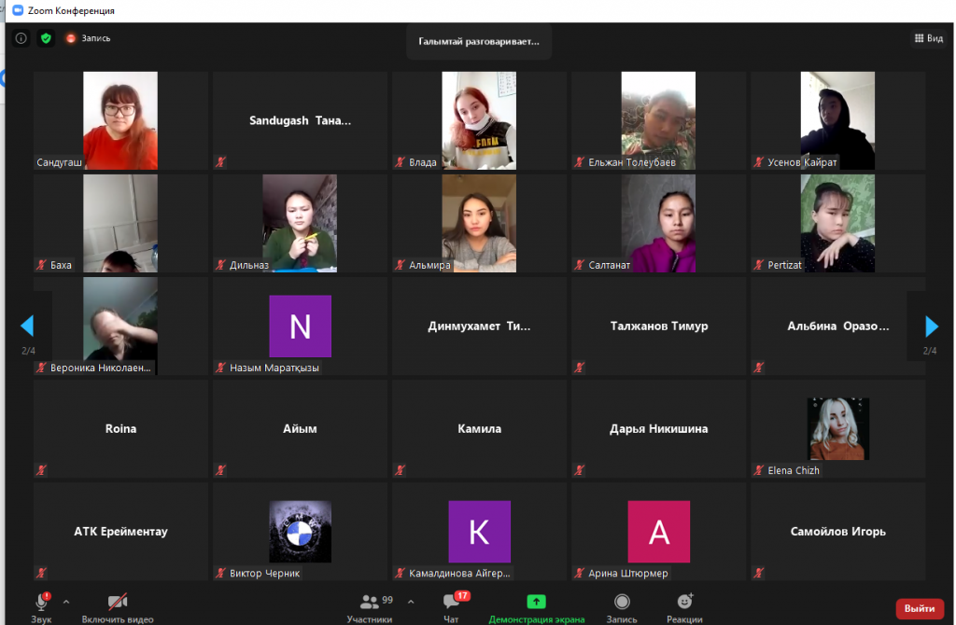Expand the chevron beside Участники
Viewport: 956px width, 625px height.
[x=411, y=601]
